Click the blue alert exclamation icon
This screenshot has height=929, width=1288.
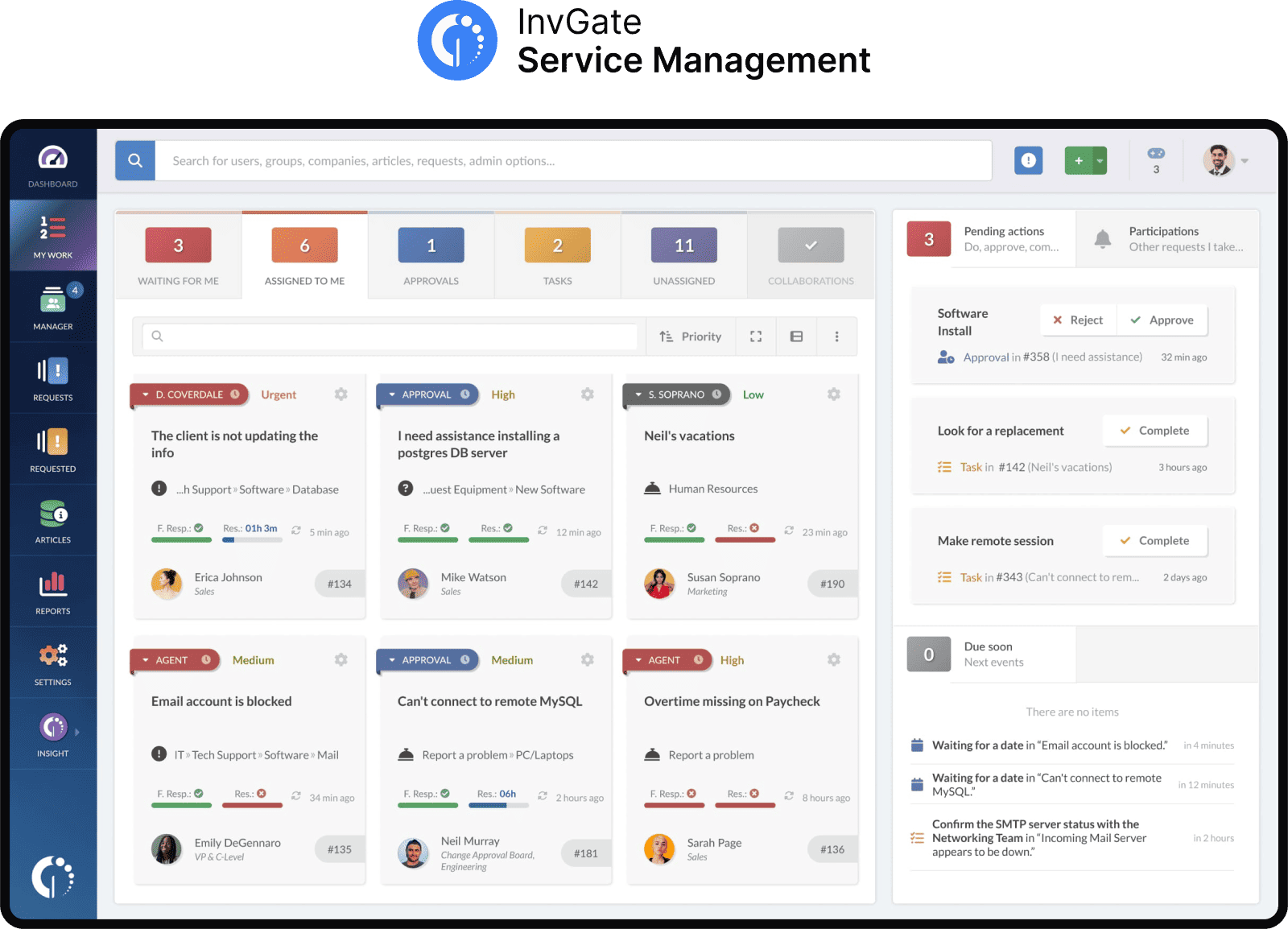pyautogui.click(x=1028, y=160)
